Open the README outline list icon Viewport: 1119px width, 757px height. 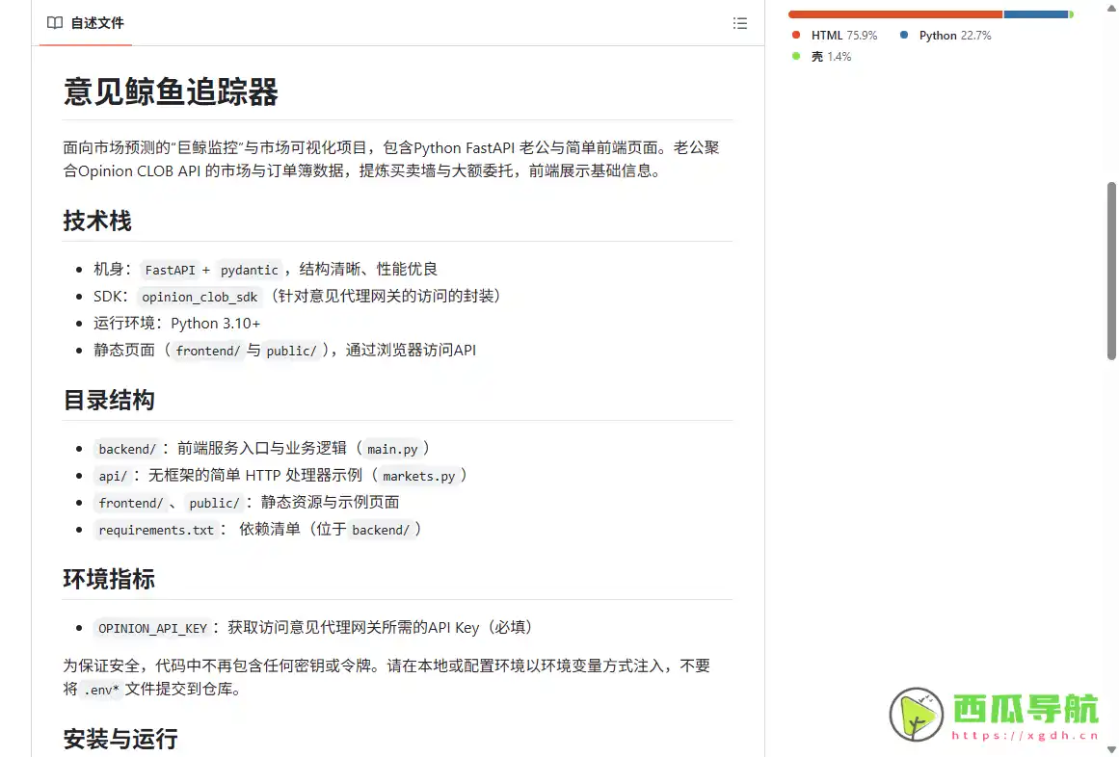740,23
